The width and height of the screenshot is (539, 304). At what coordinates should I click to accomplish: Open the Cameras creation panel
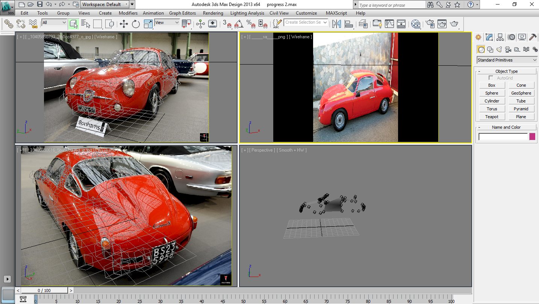508,49
